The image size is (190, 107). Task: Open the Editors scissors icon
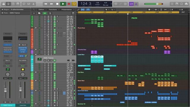pos(34,4)
